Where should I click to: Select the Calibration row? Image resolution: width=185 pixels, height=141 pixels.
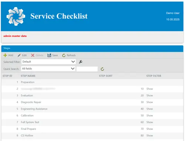click(x=92, y=116)
